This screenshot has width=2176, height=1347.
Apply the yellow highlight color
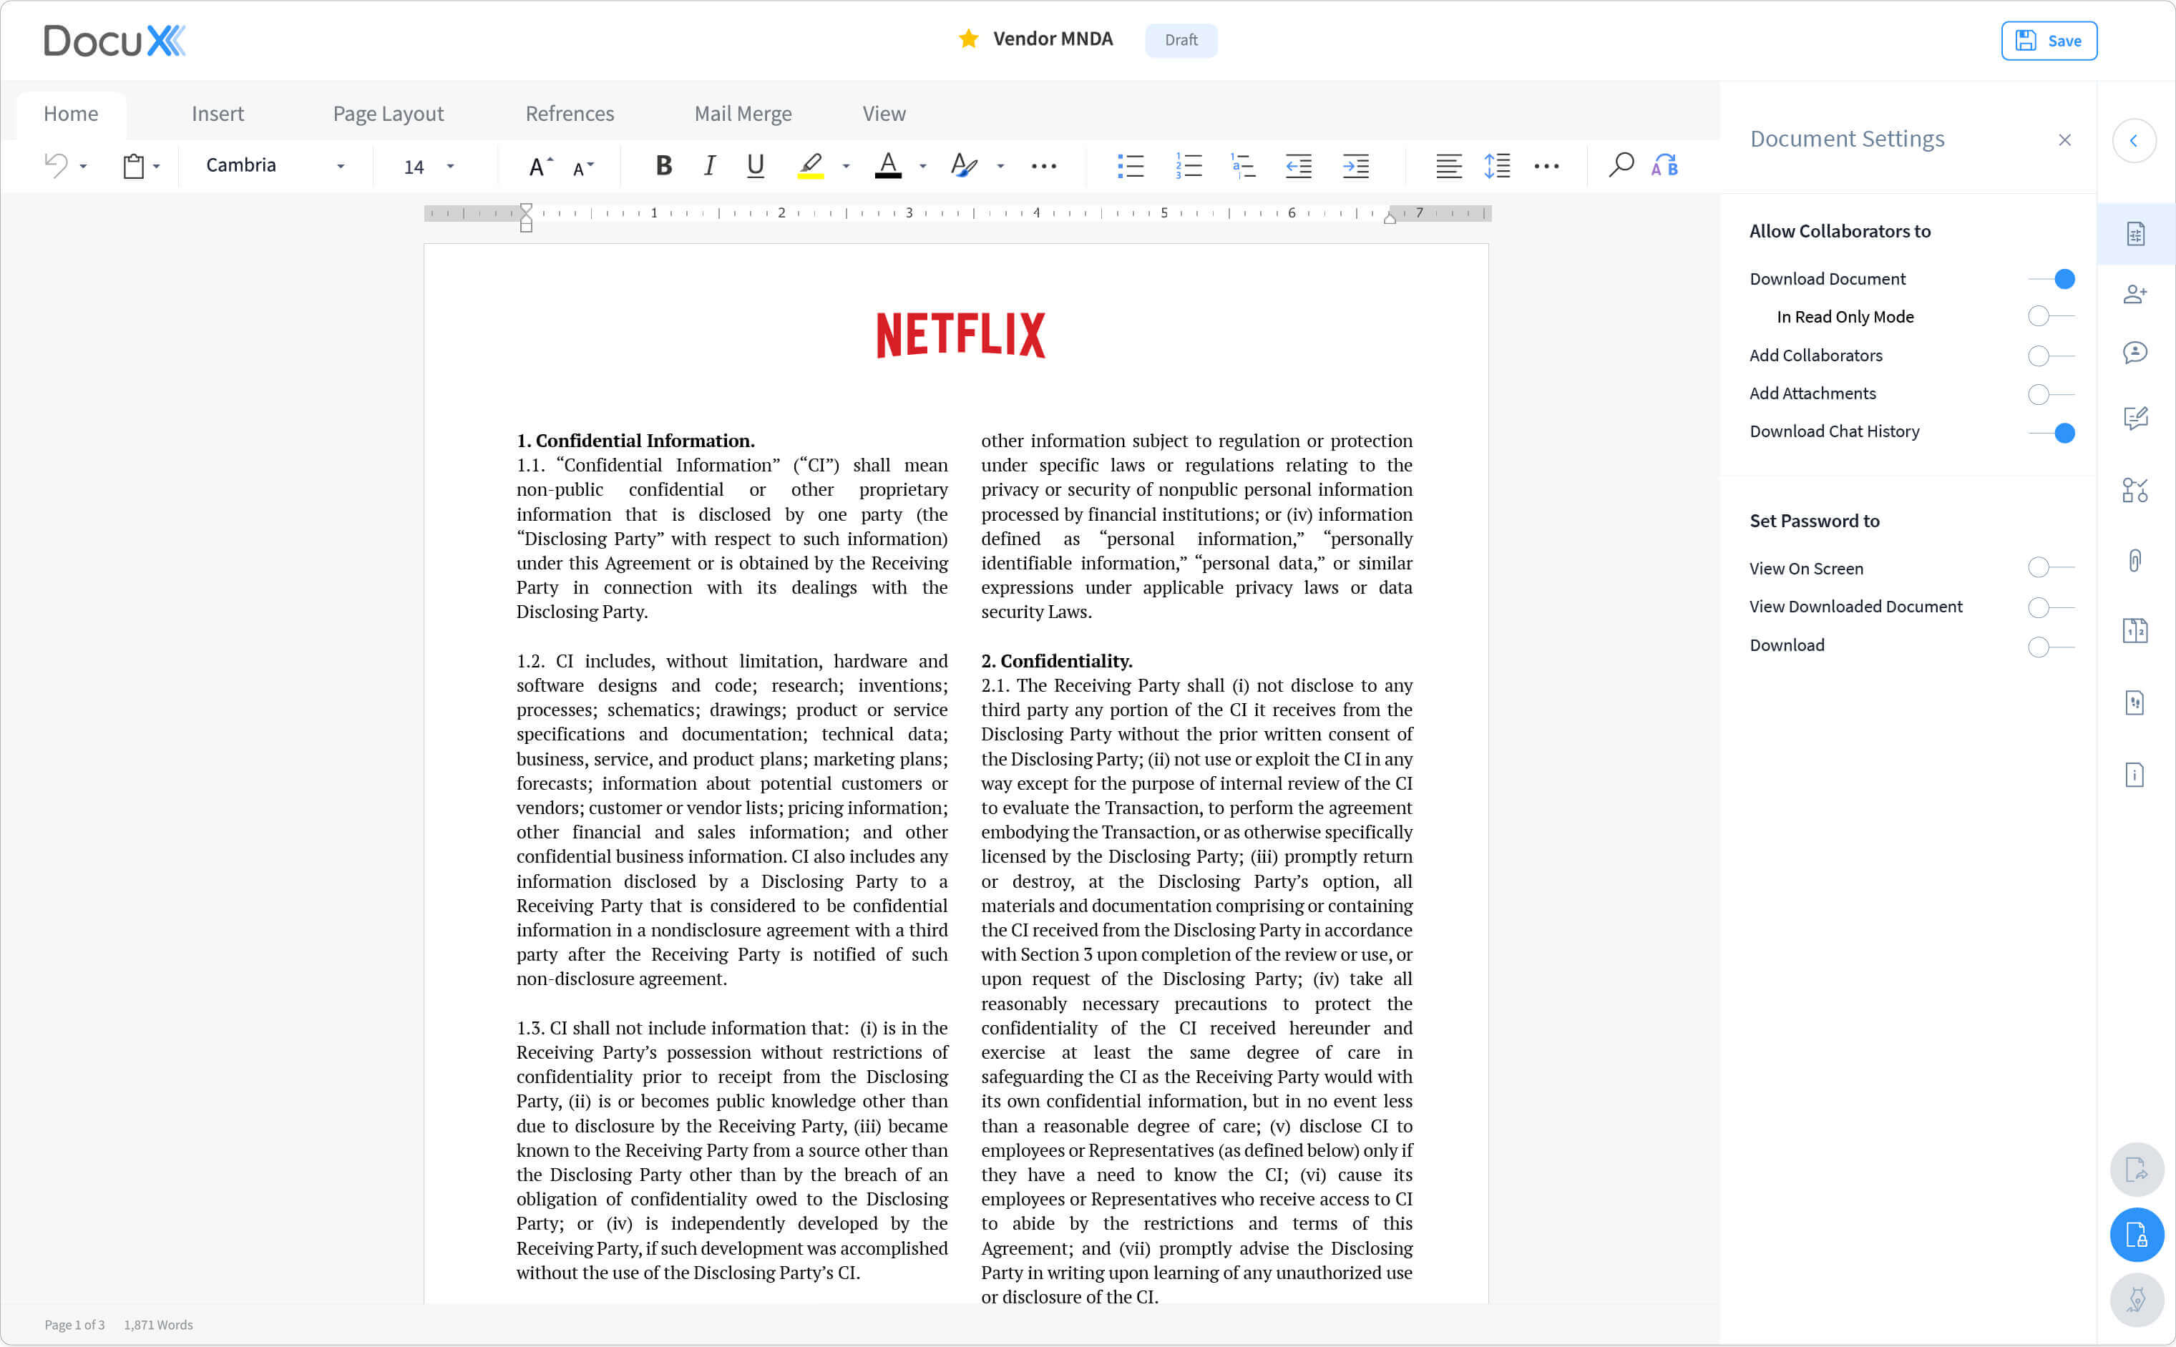click(x=811, y=166)
